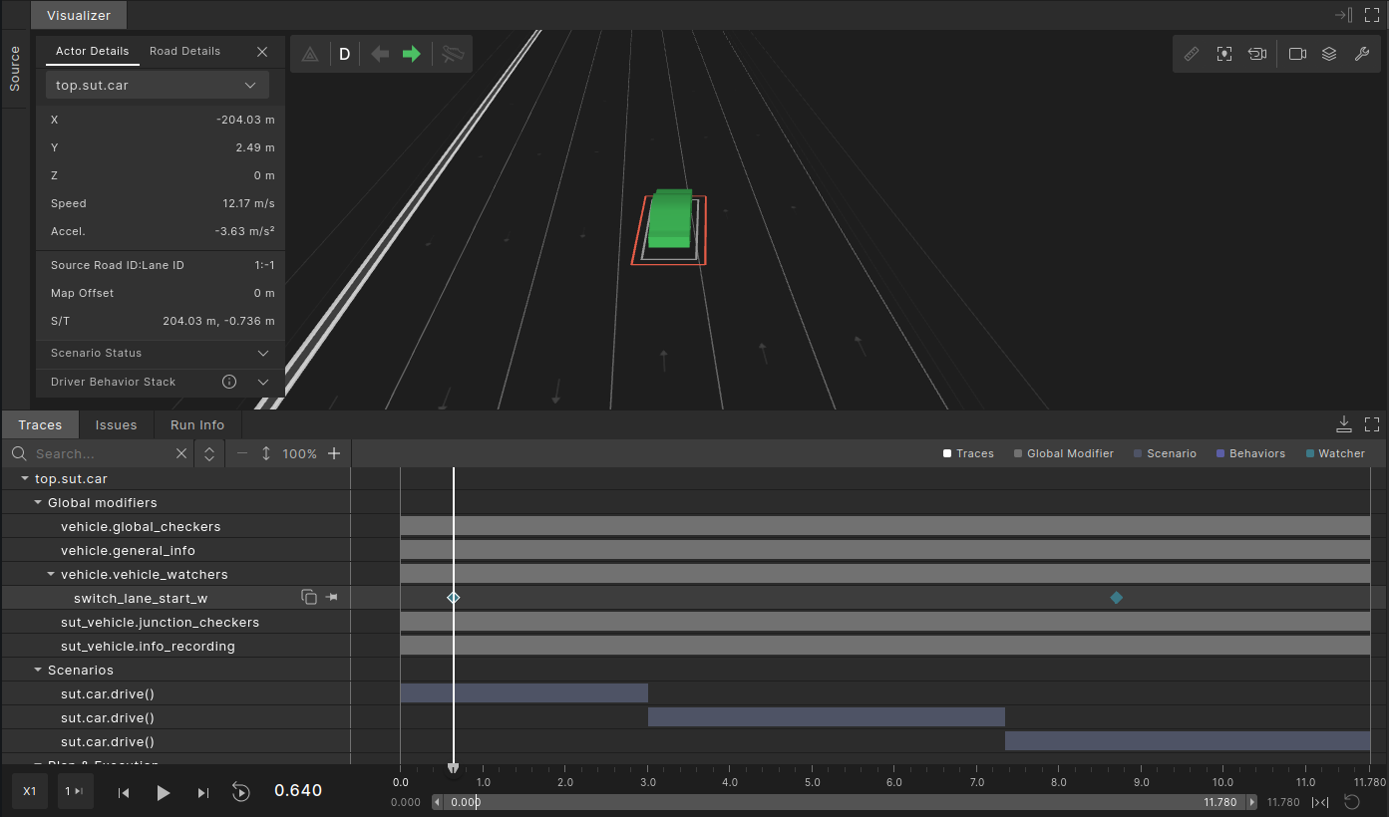Click the Search traces input field

(100, 454)
